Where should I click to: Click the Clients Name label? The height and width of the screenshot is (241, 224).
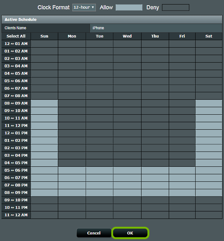click(x=15, y=28)
